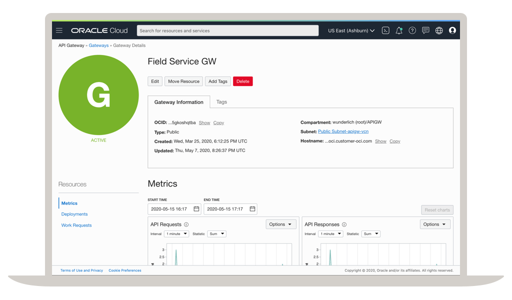Screen dimensions: 512x300
Task: Open the Cloud Shell terminal icon
Action: point(385,30)
